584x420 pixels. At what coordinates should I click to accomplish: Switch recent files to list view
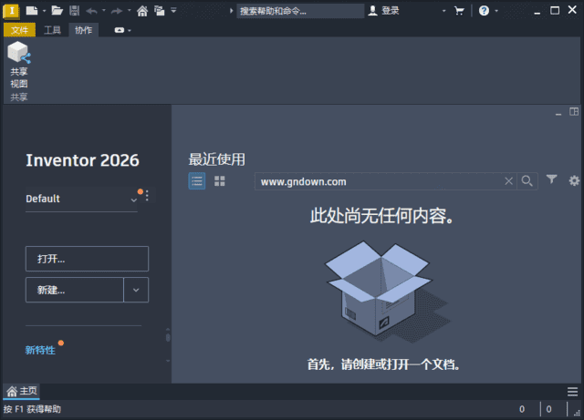(197, 181)
